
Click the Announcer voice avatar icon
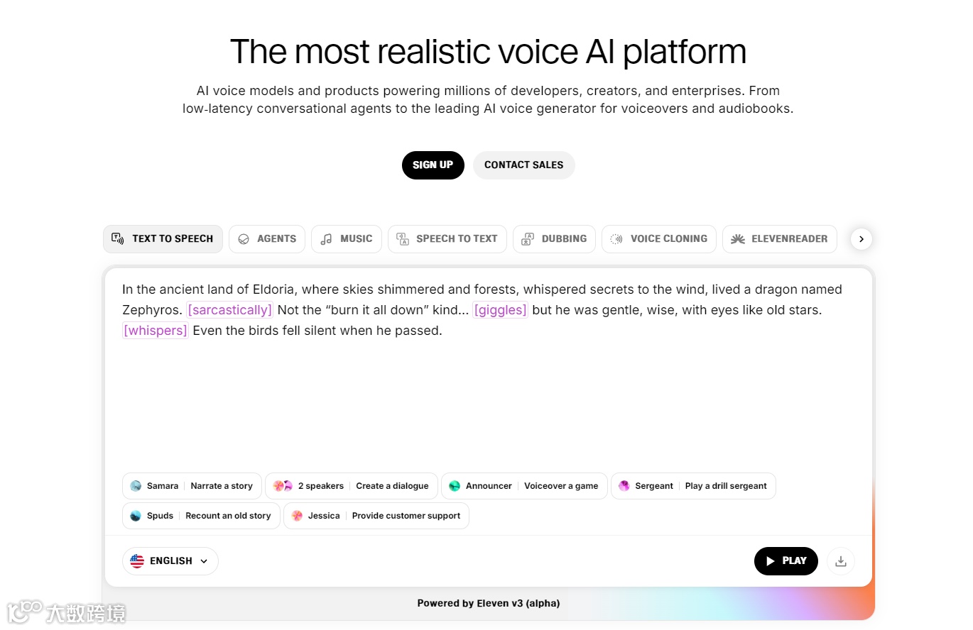(x=455, y=486)
